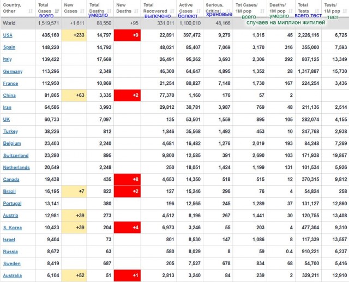Open the Turkey country link

[10, 132]
